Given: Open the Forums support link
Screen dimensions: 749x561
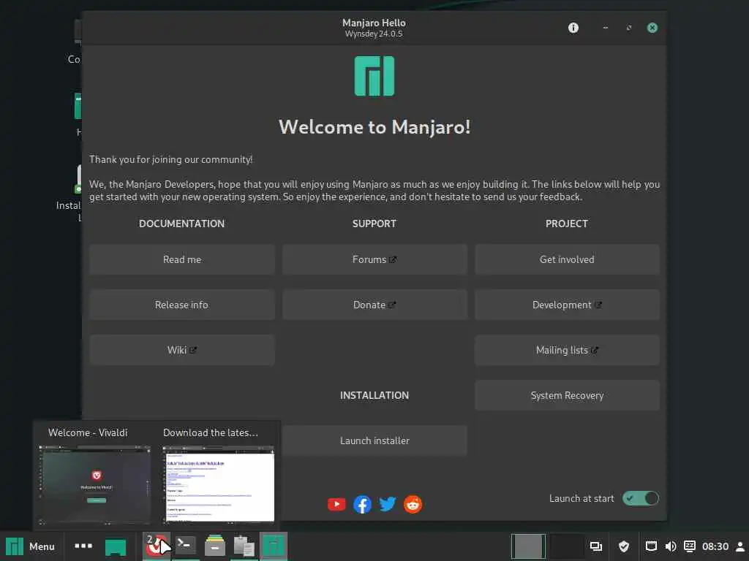Looking at the screenshot, I should 374,259.
